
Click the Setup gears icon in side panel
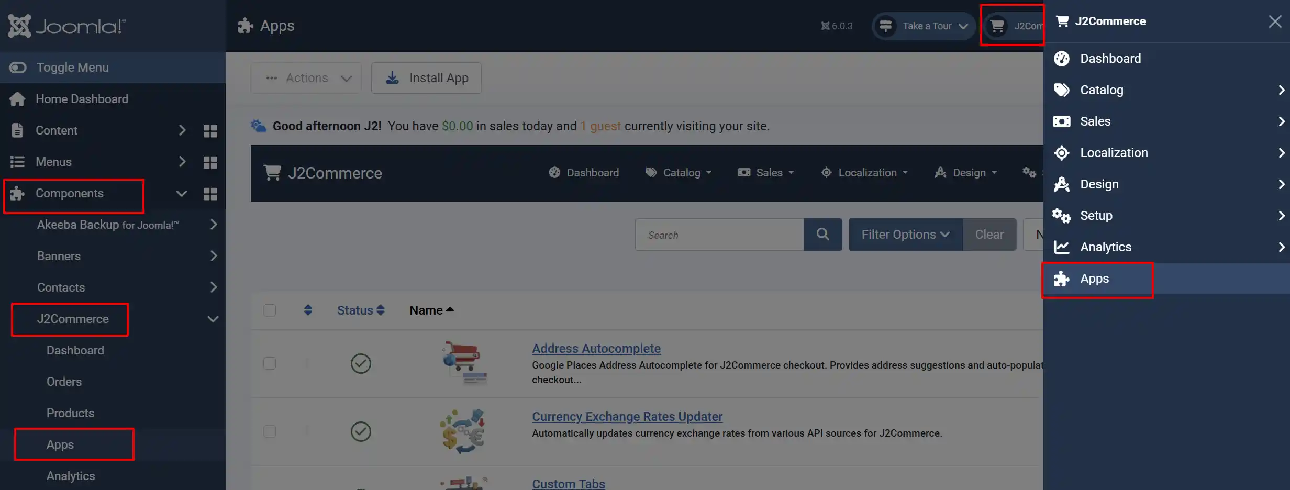click(x=1062, y=216)
